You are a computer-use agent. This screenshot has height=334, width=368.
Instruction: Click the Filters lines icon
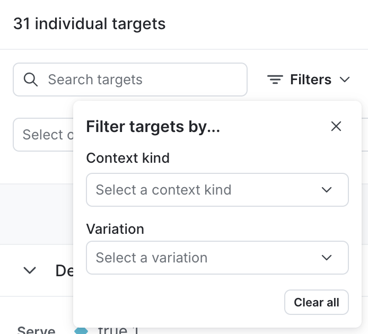275,80
